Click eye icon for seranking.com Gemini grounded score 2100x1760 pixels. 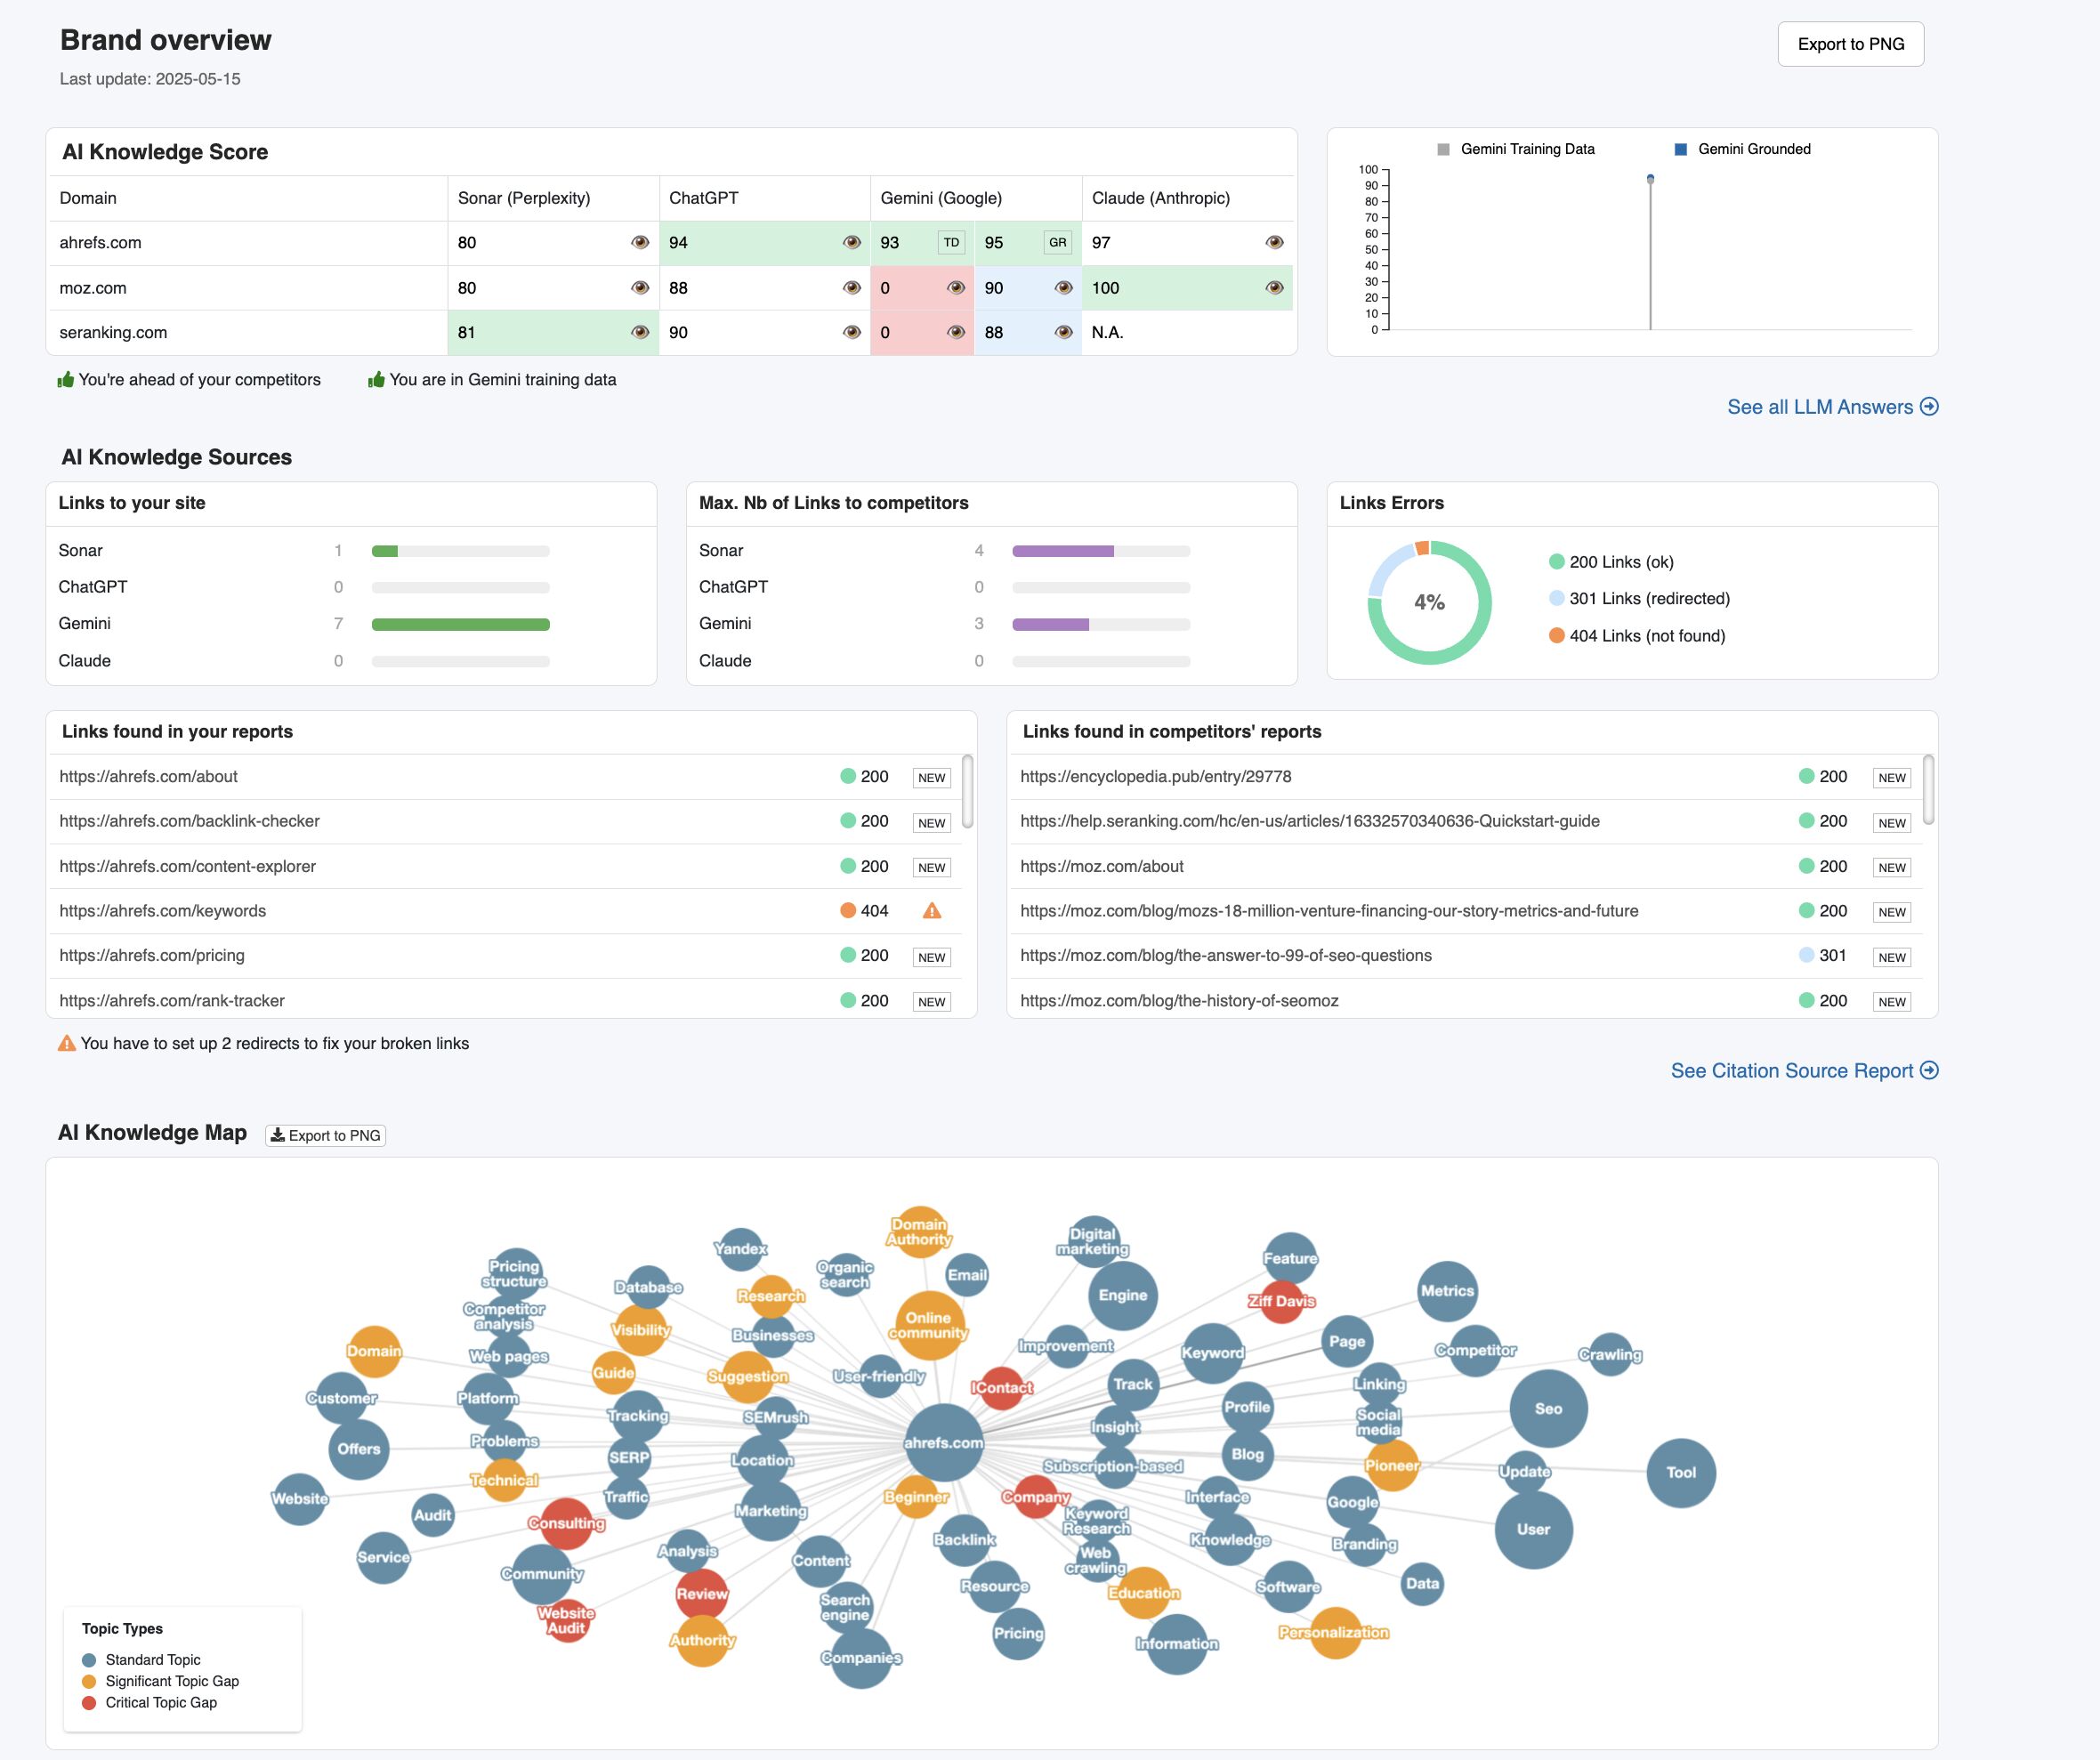[x=1063, y=333]
